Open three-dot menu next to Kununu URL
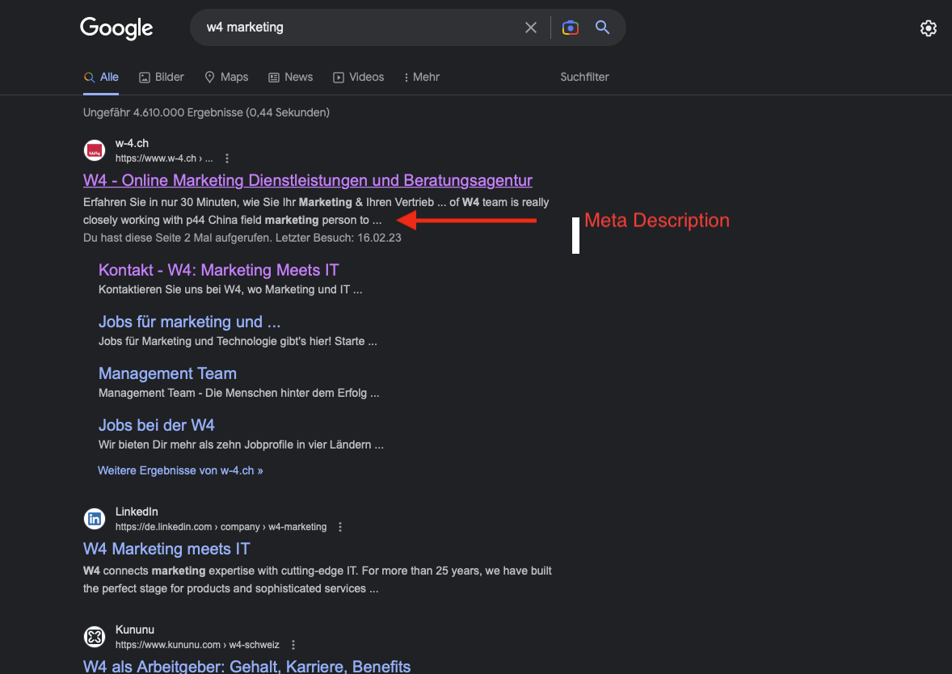This screenshot has width=952, height=674. point(293,645)
